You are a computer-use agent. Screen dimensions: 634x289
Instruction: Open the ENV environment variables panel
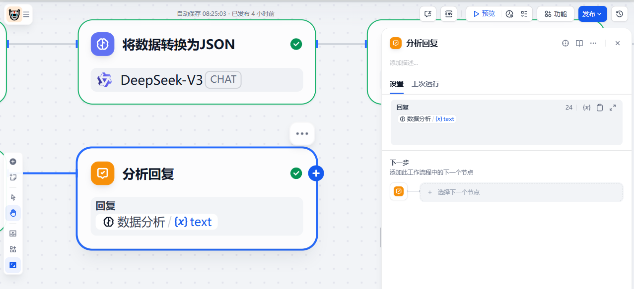[x=449, y=14]
